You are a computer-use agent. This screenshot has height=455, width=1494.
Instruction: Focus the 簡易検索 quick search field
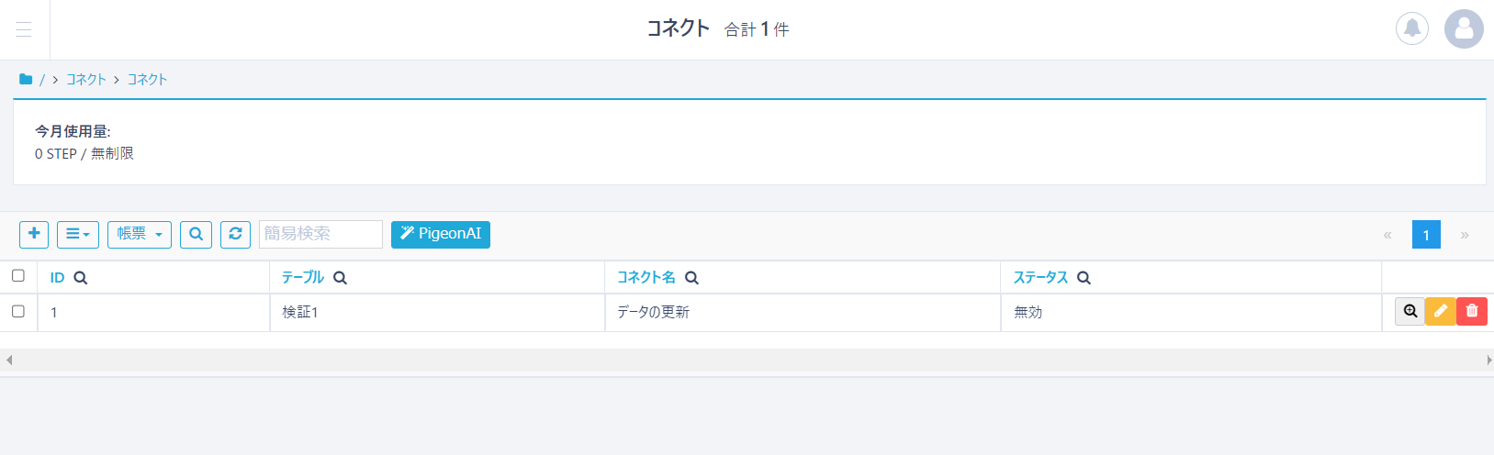320,234
